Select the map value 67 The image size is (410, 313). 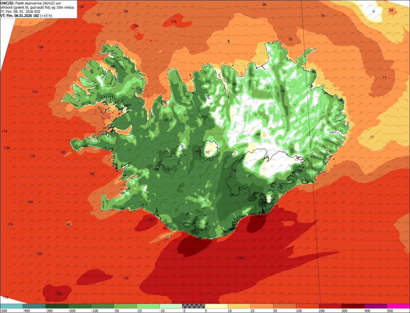point(99,15)
